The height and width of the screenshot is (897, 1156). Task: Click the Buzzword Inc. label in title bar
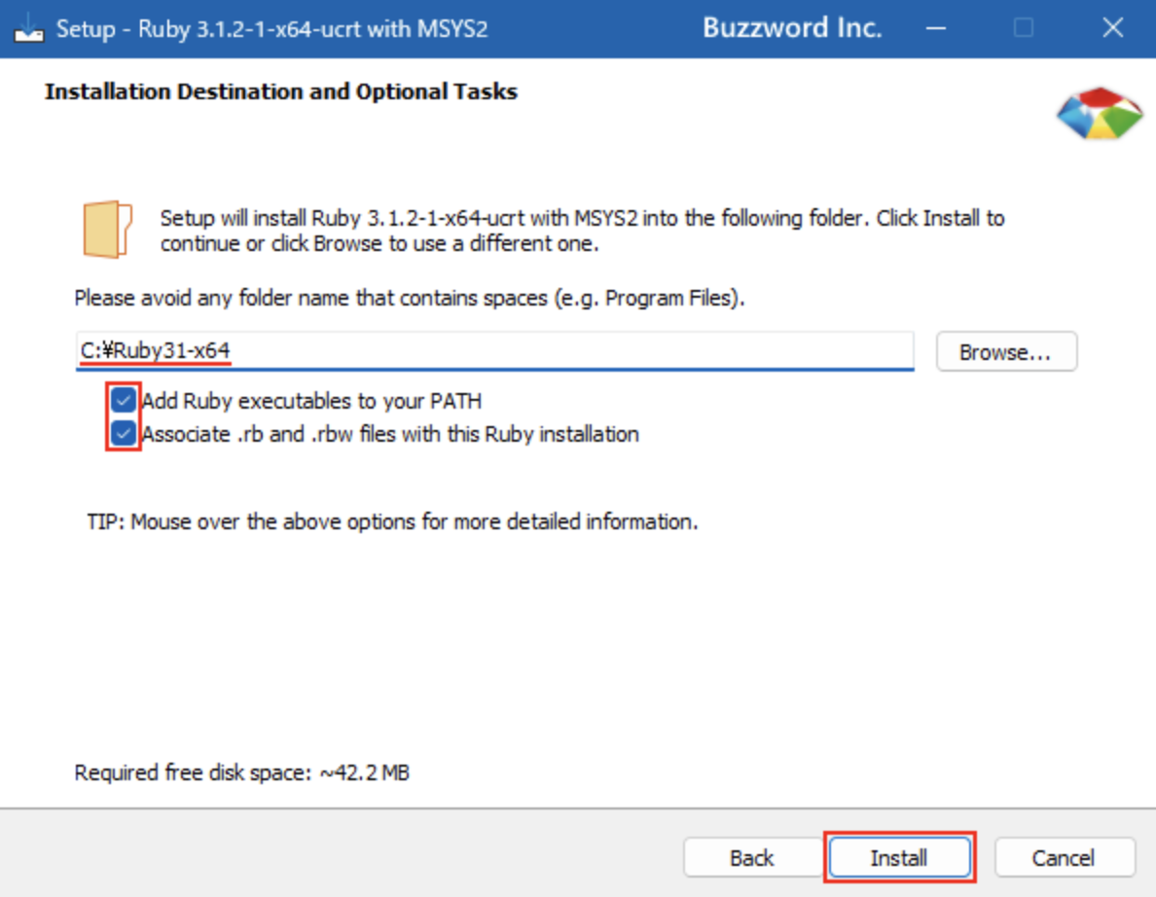pyautogui.click(x=794, y=27)
